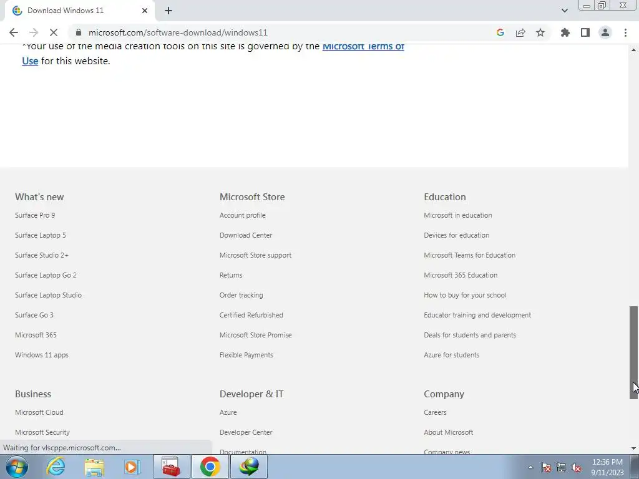
Task: Click the Returns link
Action: pyautogui.click(x=231, y=275)
